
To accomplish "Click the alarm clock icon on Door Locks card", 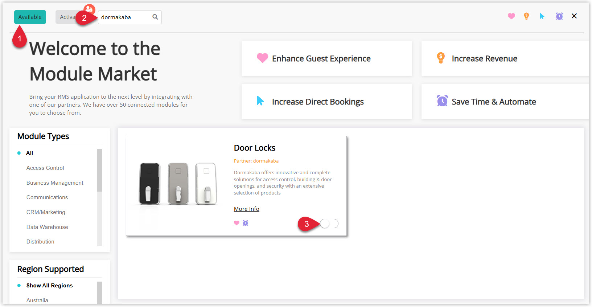I will click(246, 223).
